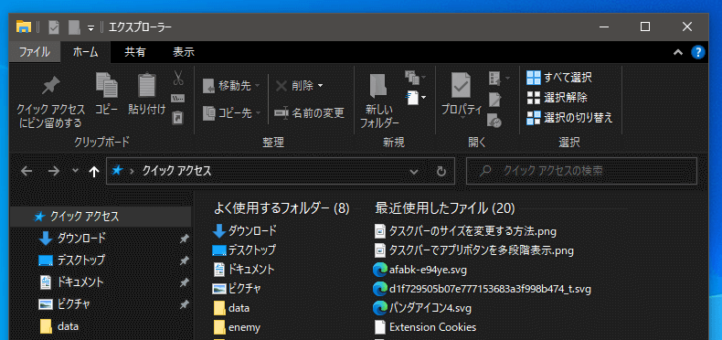Click the Help question mark icon

(698, 52)
